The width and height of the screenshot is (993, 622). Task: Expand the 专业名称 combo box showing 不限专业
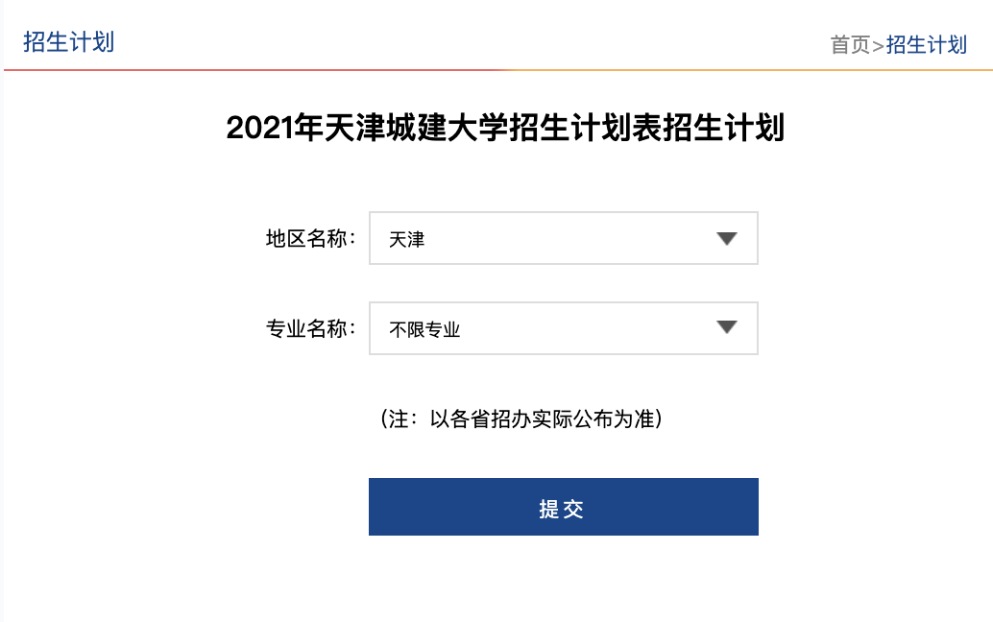click(x=563, y=328)
